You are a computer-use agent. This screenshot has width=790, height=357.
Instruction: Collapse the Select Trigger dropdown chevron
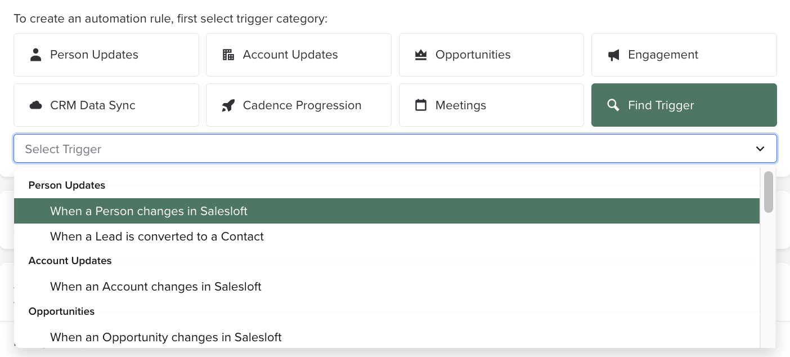pos(760,149)
